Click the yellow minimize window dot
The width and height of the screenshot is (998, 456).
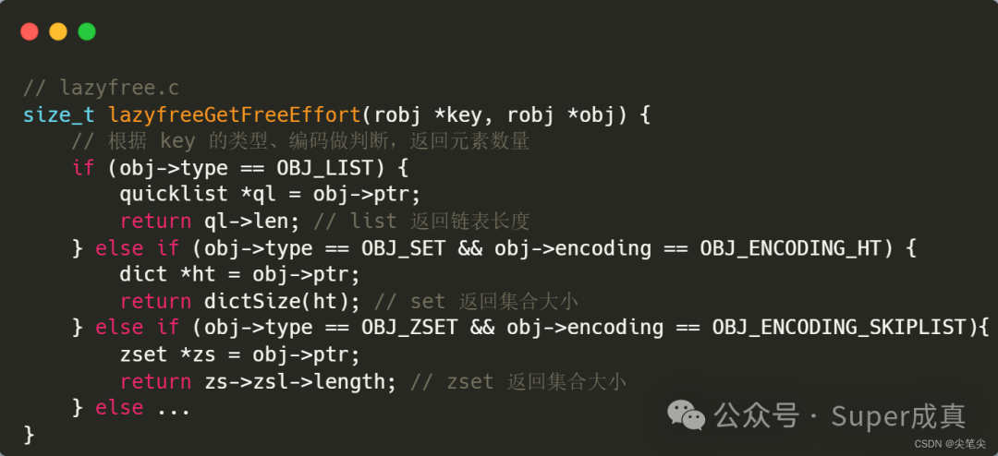[x=58, y=31]
